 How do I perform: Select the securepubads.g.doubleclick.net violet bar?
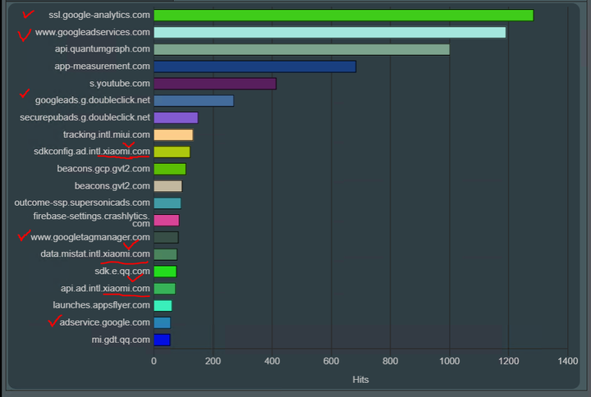point(176,117)
